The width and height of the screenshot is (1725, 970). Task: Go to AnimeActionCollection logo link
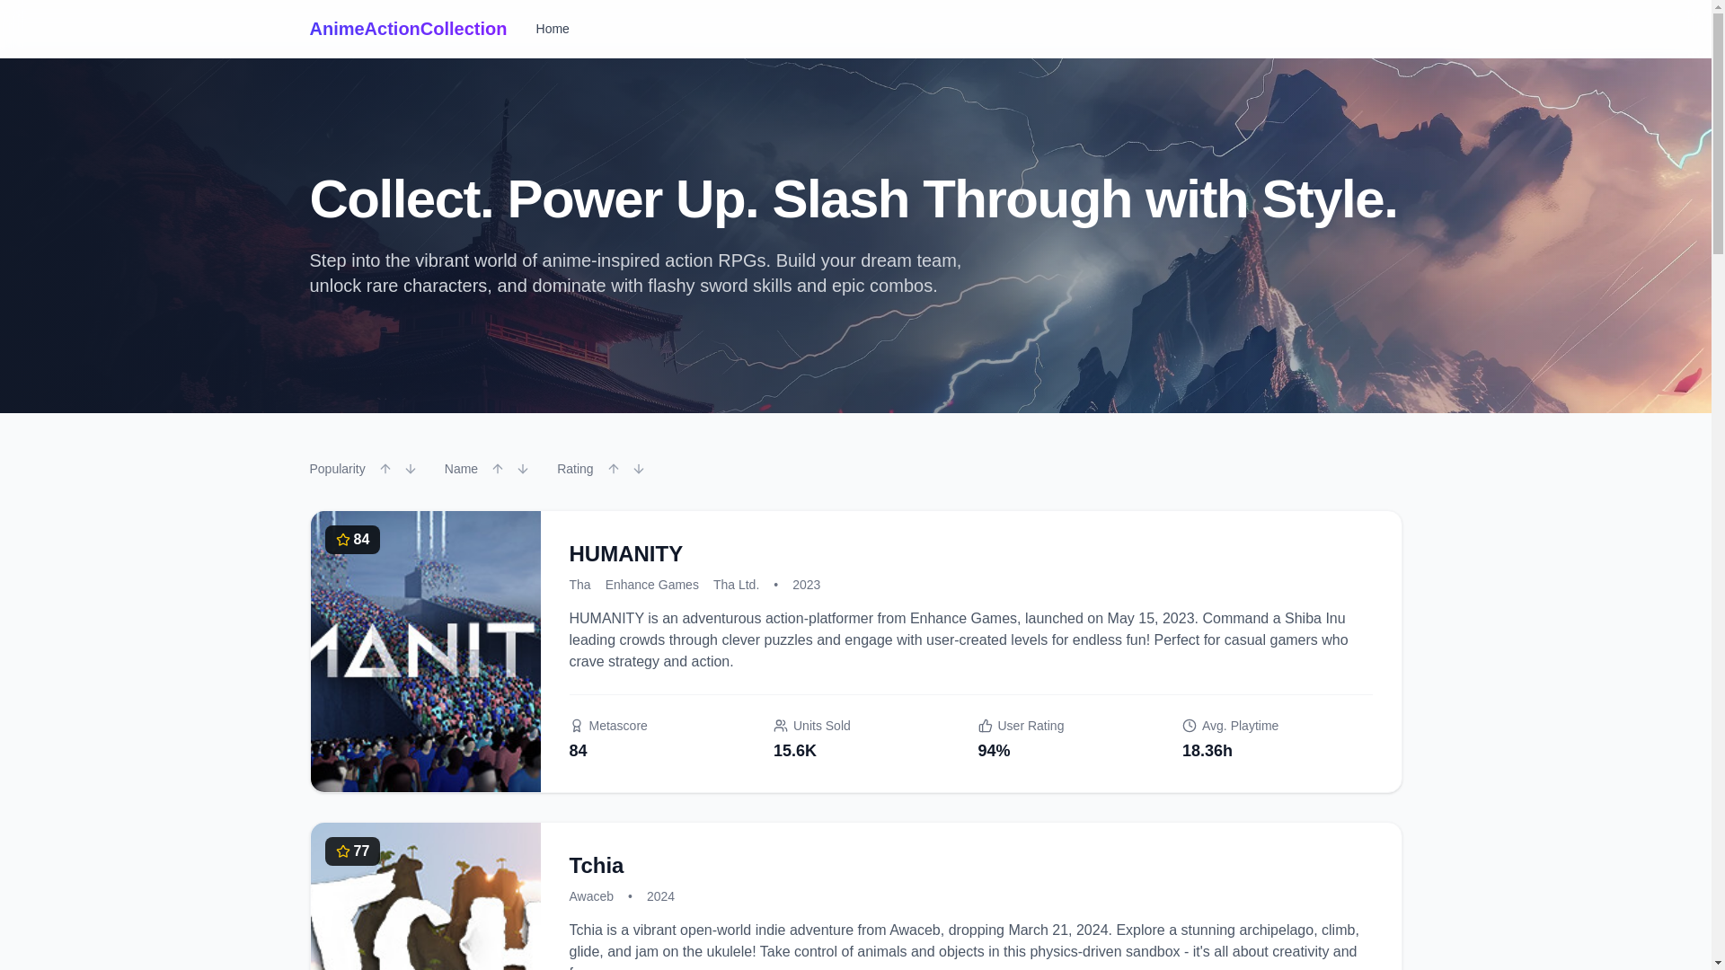click(408, 29)
